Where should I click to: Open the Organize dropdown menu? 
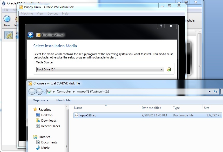[40, 100]
